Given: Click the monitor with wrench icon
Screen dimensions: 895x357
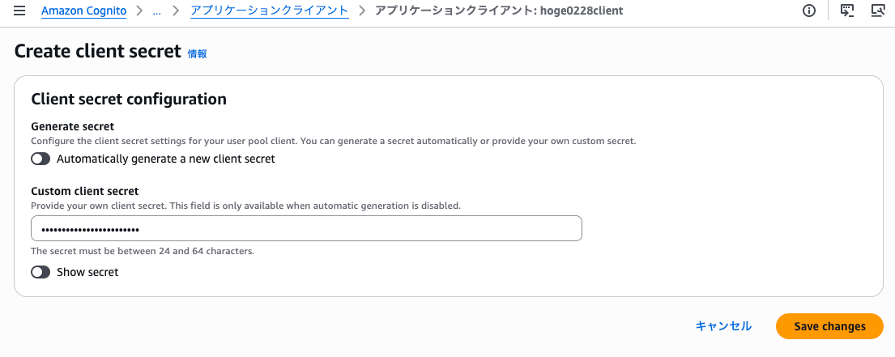Looking at the screenshot, I should [877, 11].
